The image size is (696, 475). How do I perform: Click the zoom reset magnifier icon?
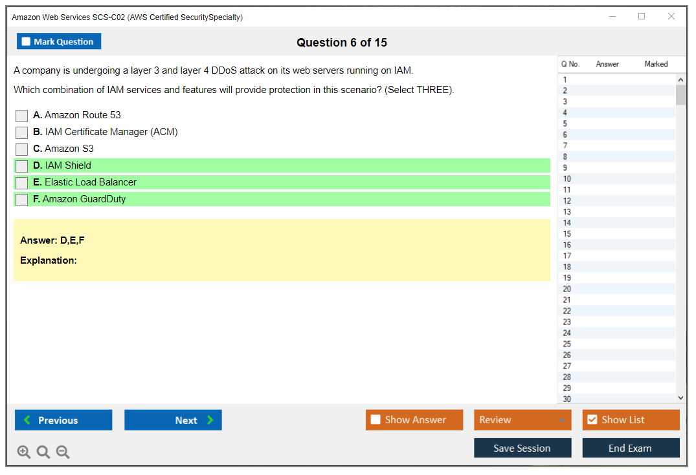point(43,452)
